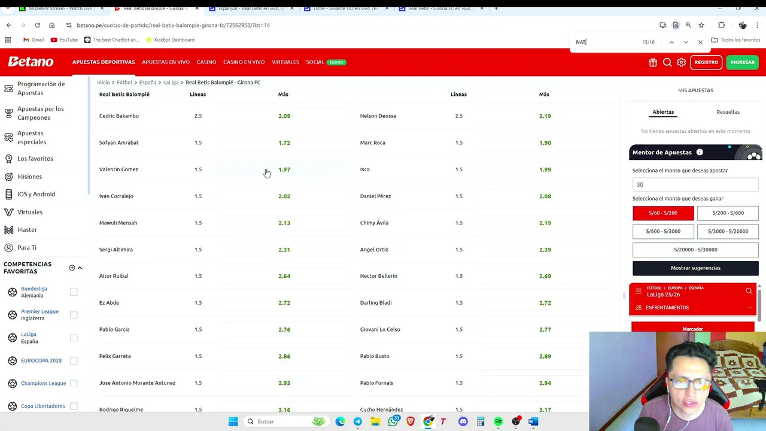
Task: Open Telegram from the taskbar
Action: pos(358,421)
